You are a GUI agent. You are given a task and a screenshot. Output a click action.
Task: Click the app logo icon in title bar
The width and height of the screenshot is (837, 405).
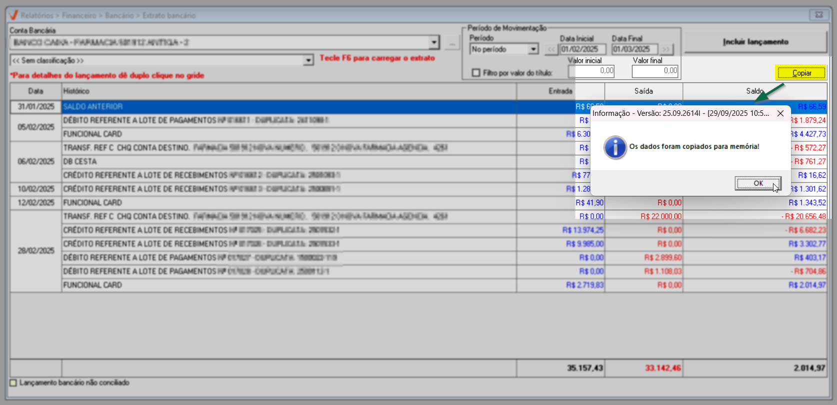tap(13, 15)
